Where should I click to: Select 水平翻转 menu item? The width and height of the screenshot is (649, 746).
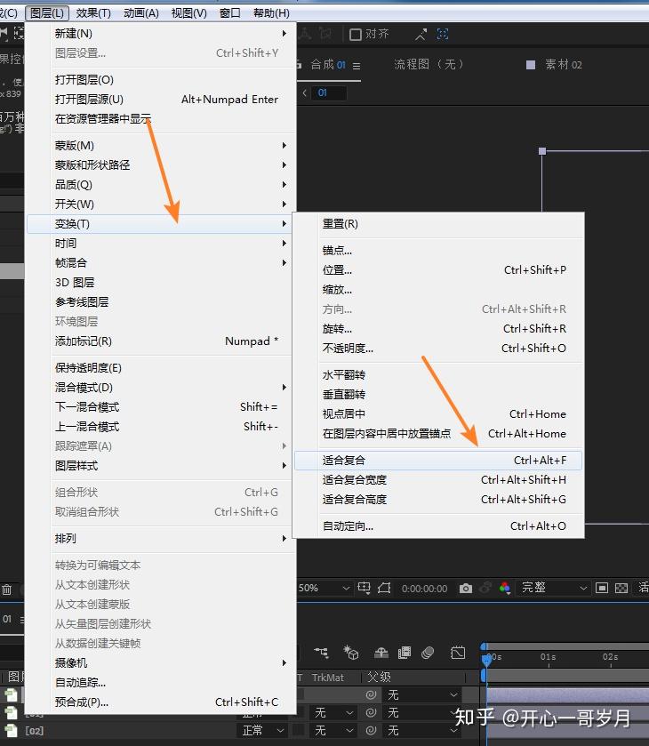click(438, 375)
